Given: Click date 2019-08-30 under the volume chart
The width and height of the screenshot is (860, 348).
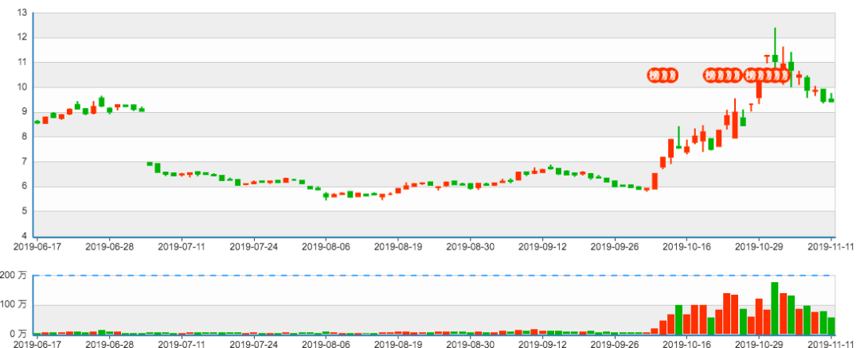Looking at the screenshot, I should 470,343.
